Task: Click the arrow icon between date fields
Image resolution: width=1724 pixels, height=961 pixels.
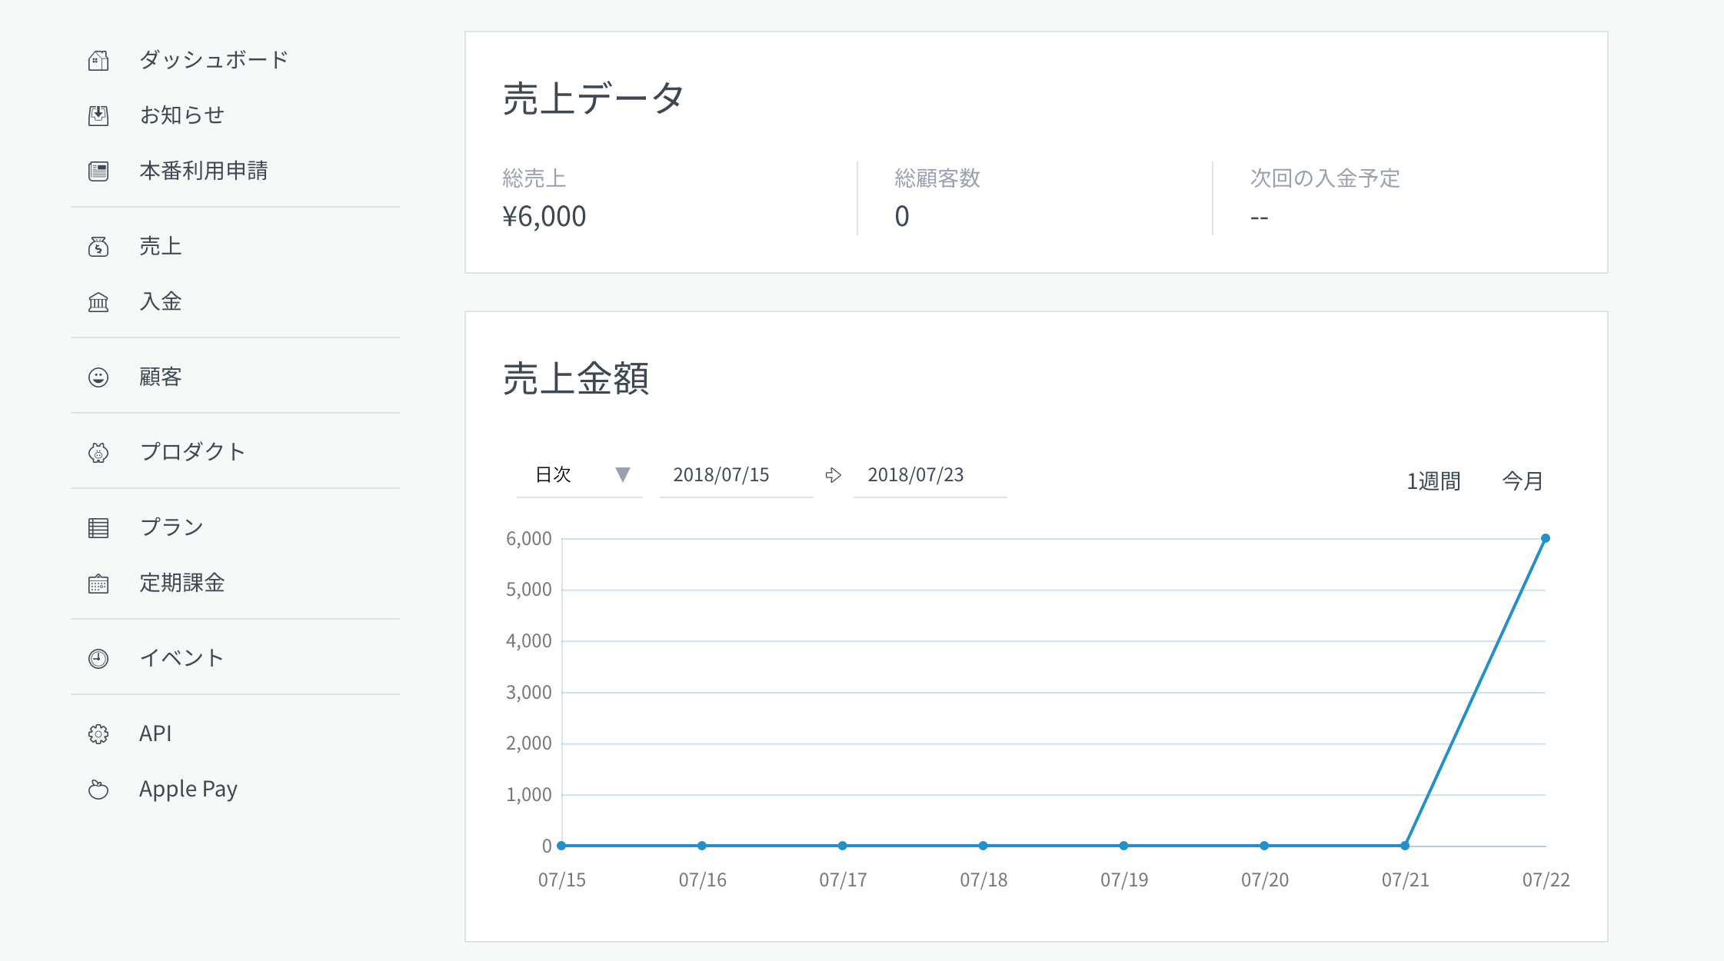Action: click(833, 475)
